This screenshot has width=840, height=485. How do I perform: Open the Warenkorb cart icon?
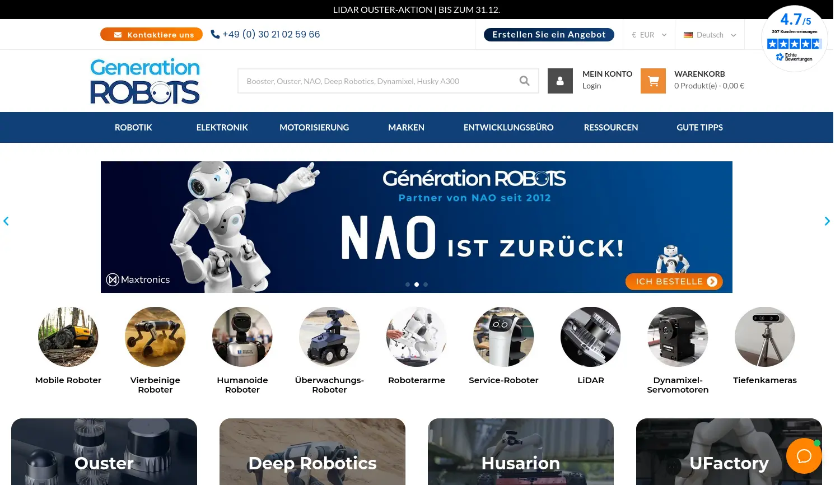click(x=653, y=81)
